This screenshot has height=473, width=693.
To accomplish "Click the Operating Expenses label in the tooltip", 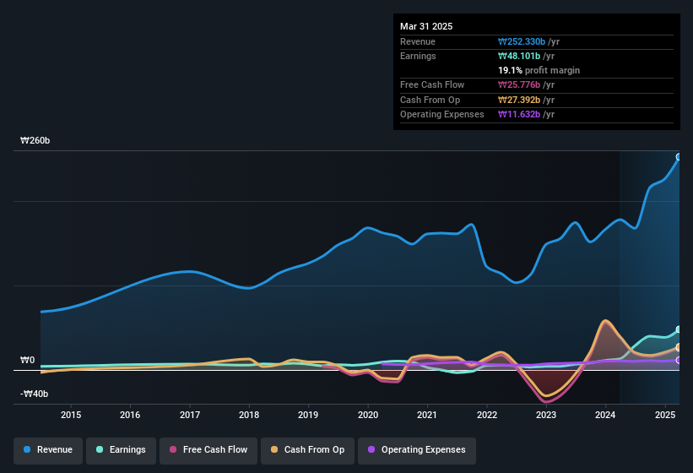I will pos(442,115).
